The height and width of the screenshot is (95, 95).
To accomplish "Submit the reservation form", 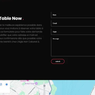I will click(x=58, y=61).
